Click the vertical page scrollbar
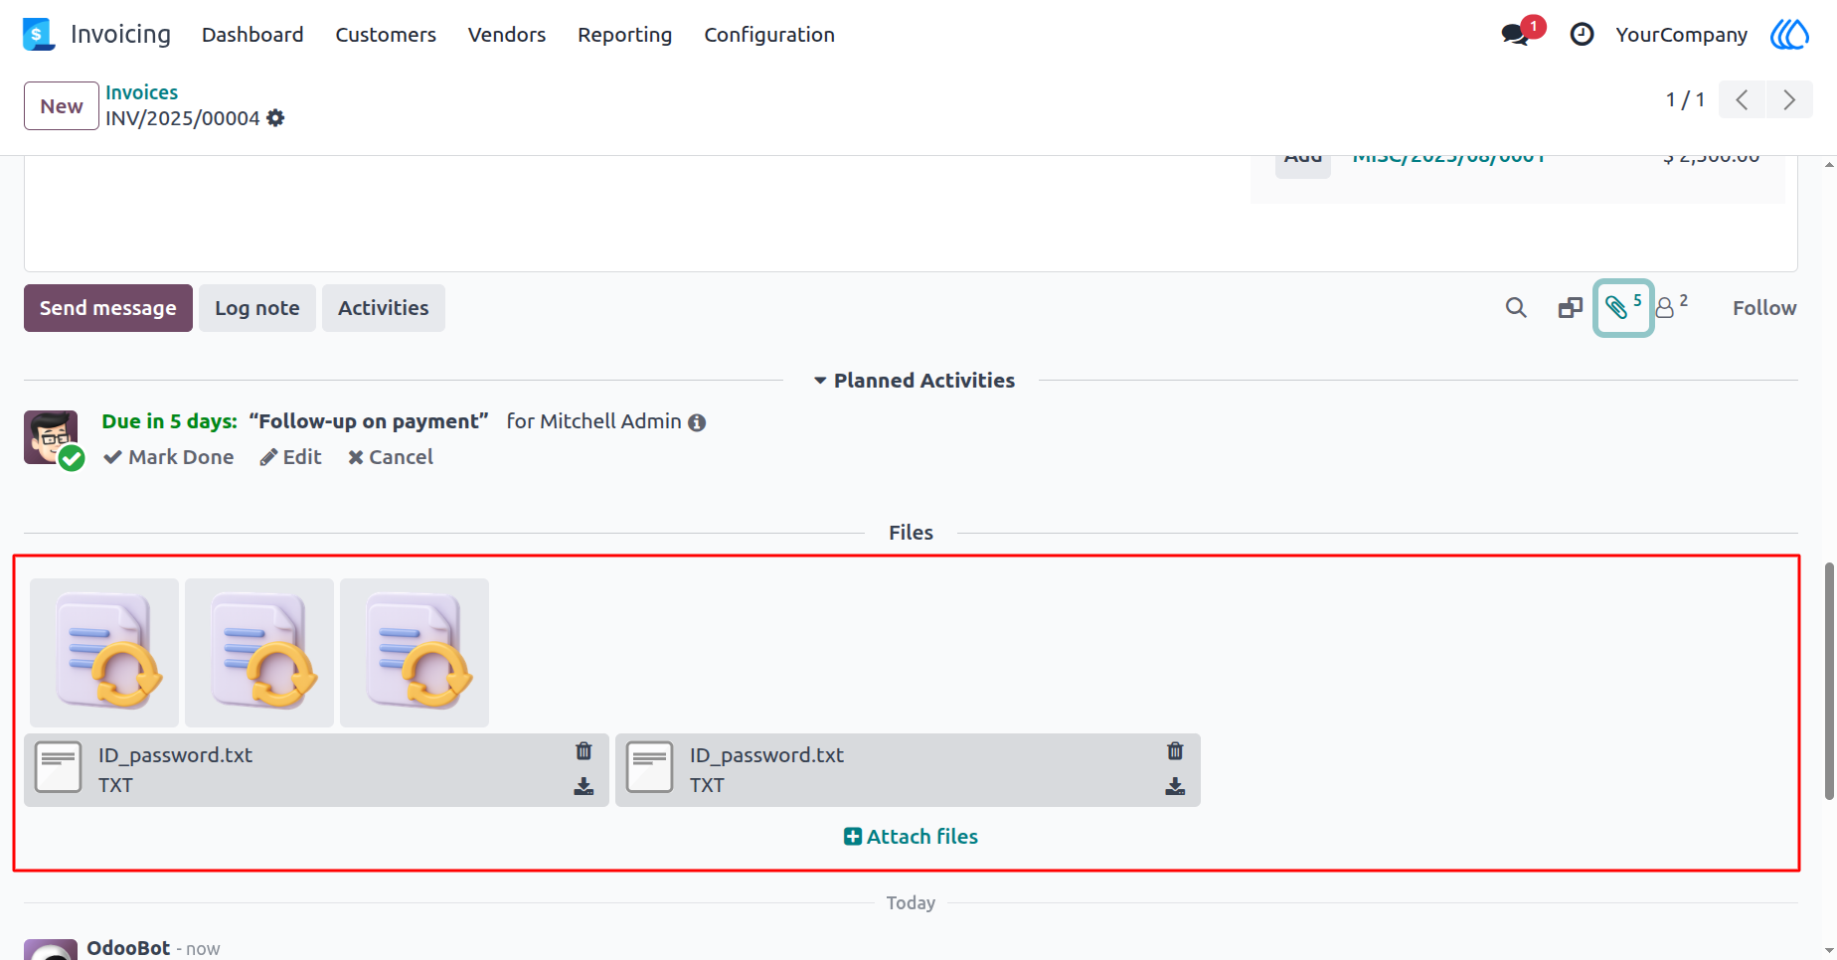 pyautogui.click(x=1829, y=681)
